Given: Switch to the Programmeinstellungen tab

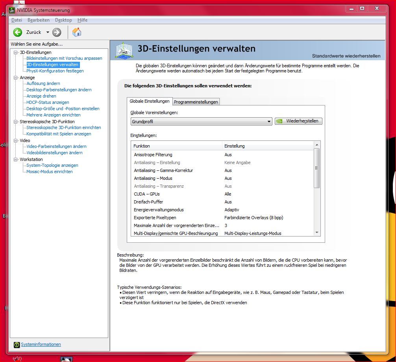Looking at the screenshot, I should (196, 102).
